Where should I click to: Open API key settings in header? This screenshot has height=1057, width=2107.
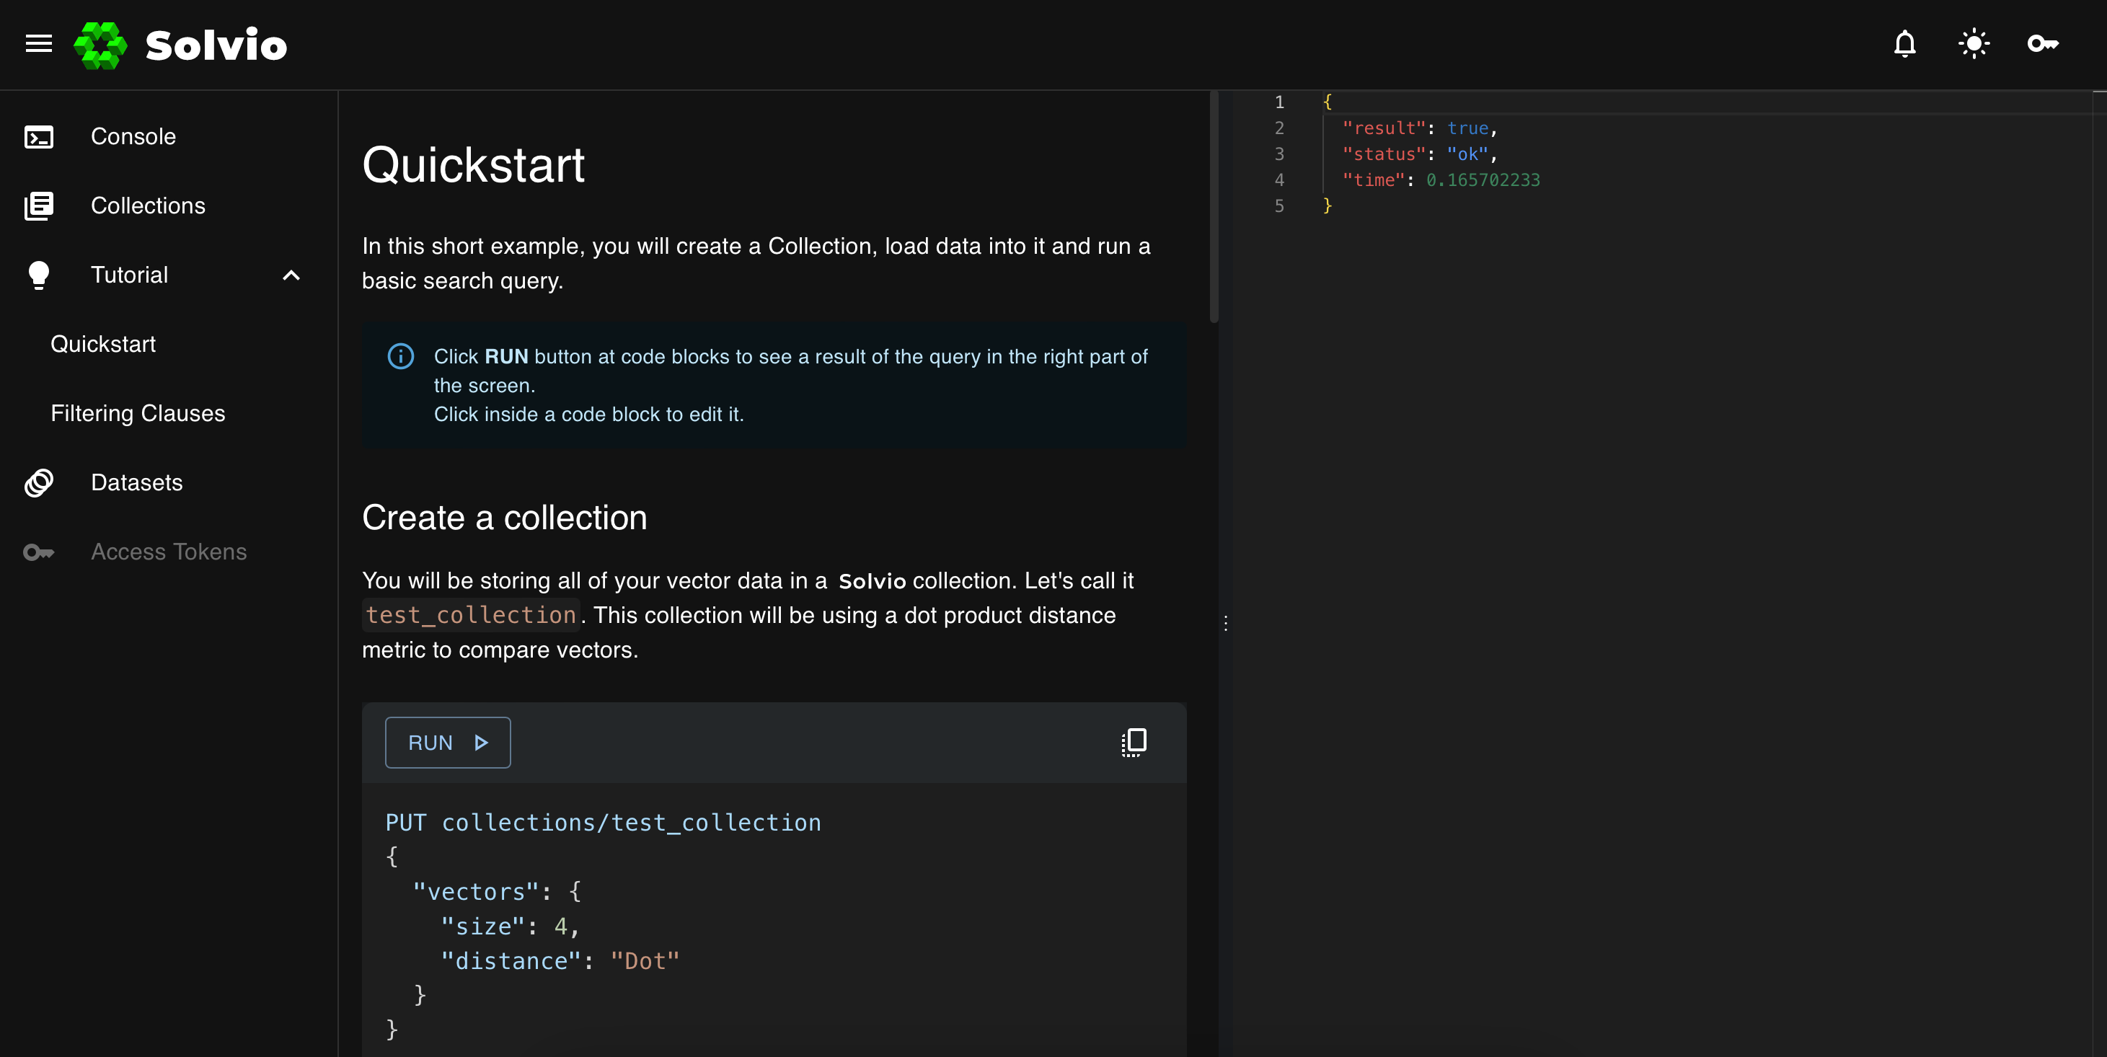(2042, 43)
